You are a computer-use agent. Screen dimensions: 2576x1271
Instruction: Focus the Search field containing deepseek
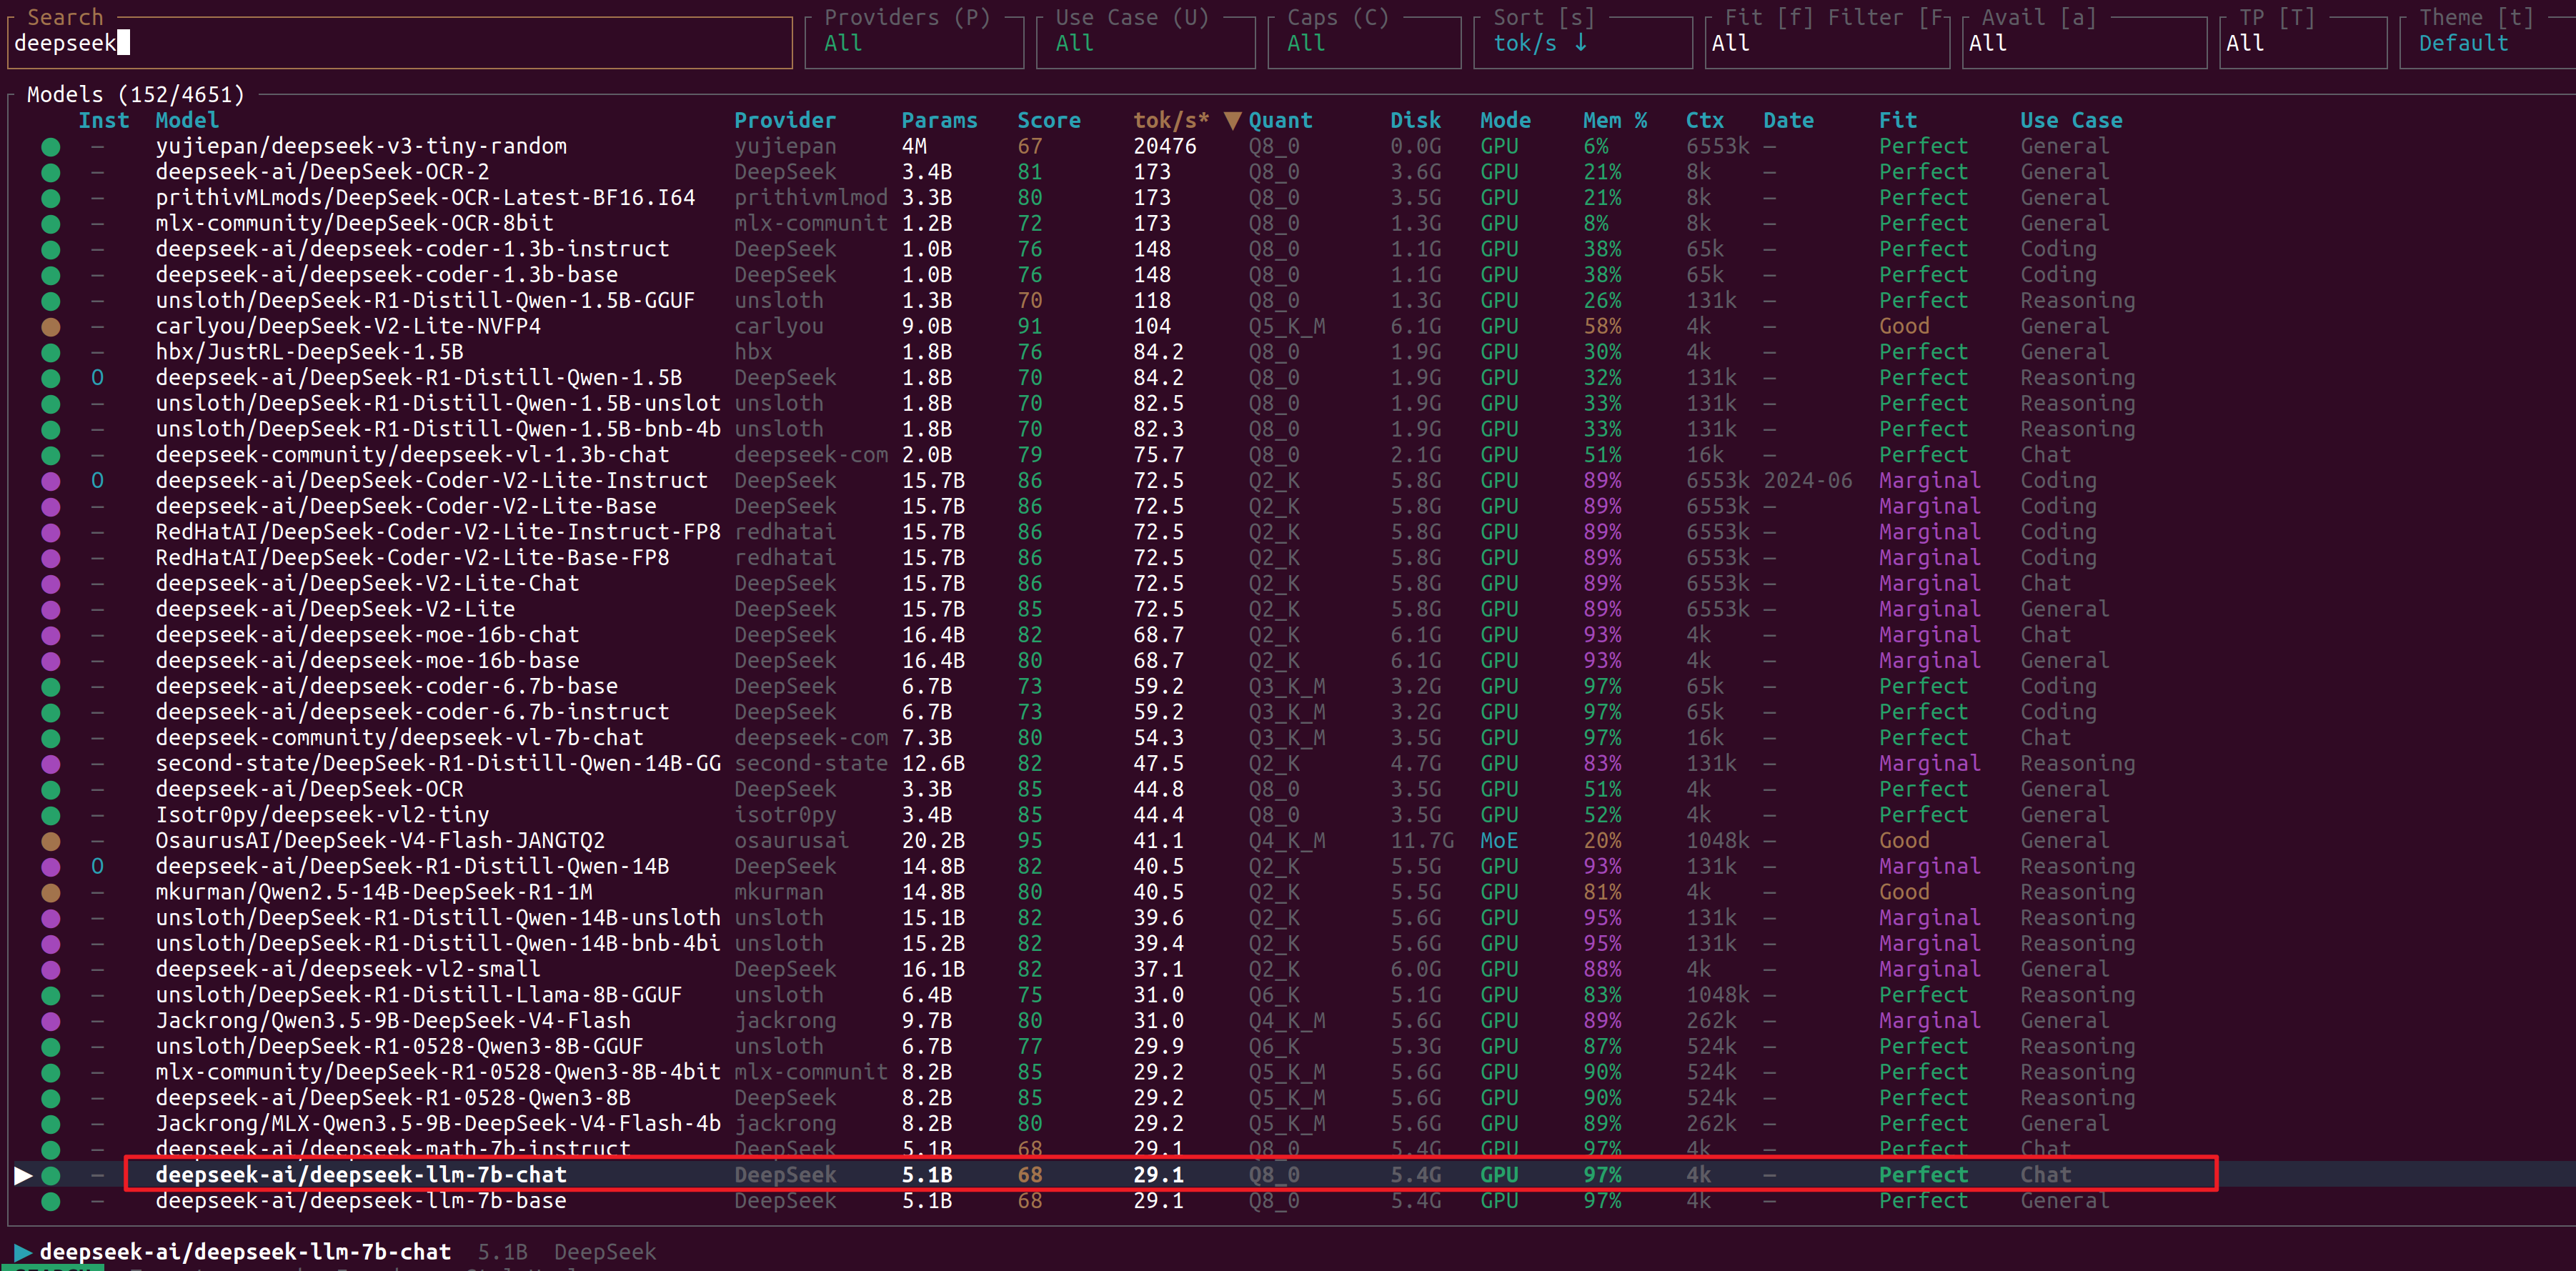(x=400, y=43)
